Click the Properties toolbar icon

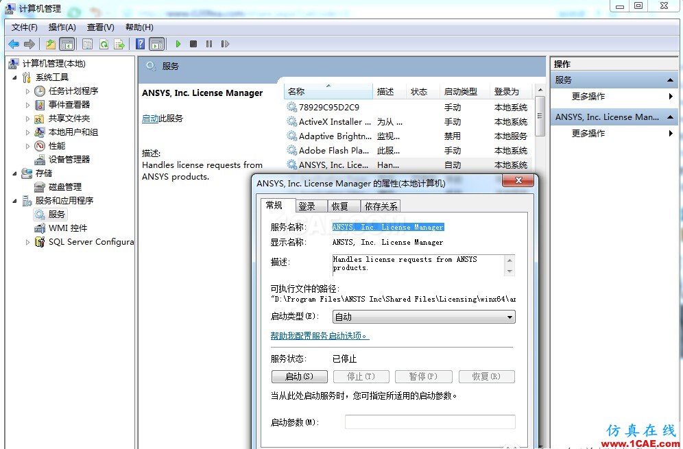pos(87,44)
